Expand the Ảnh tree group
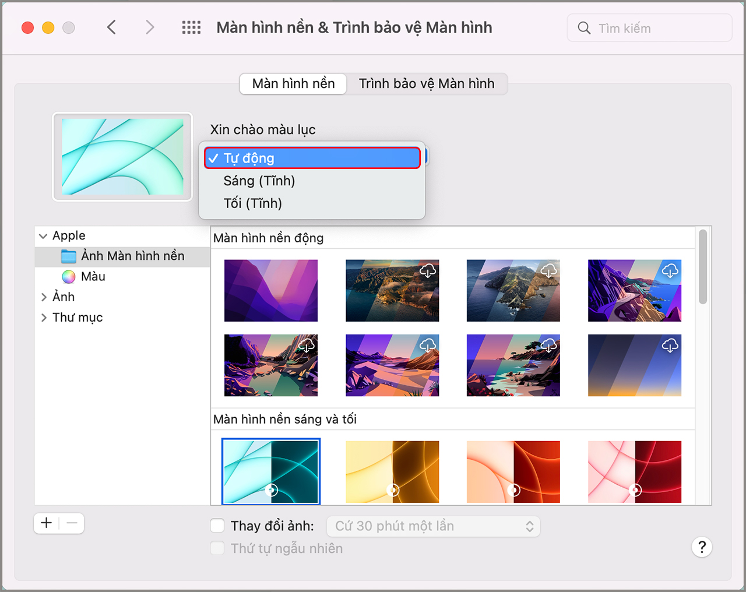 point(44,297)
